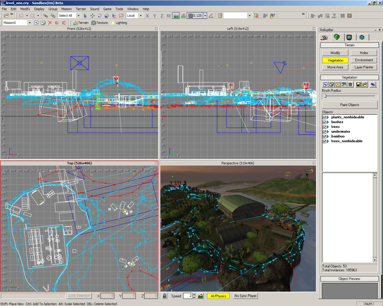Open the redo history dropdown arrow
The image size is (383, 306).
38,16
